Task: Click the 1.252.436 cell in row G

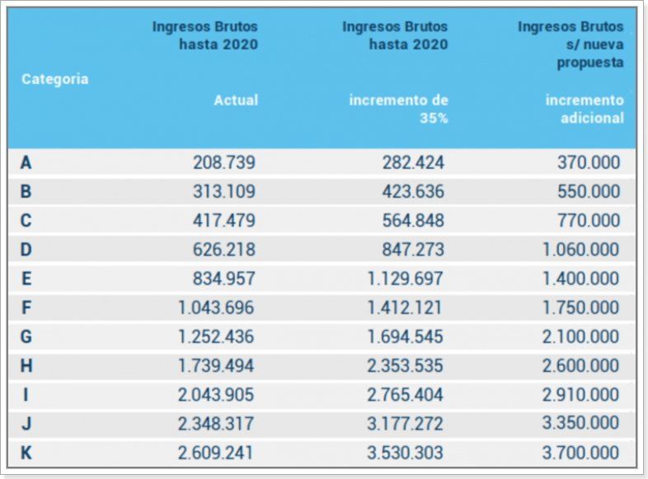Action: point(216,337)
